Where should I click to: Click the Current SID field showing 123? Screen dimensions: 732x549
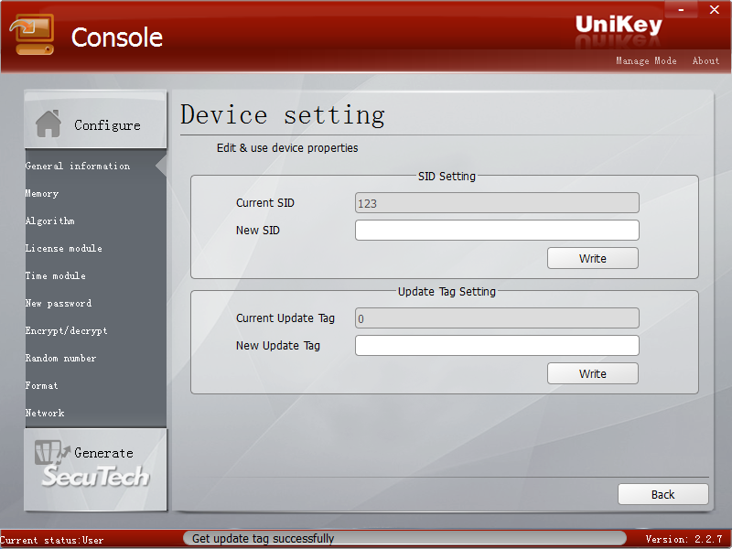497,203
